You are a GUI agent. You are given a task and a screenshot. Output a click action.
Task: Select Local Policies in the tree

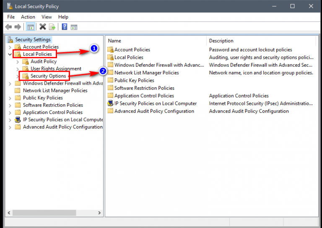(37, 54)
